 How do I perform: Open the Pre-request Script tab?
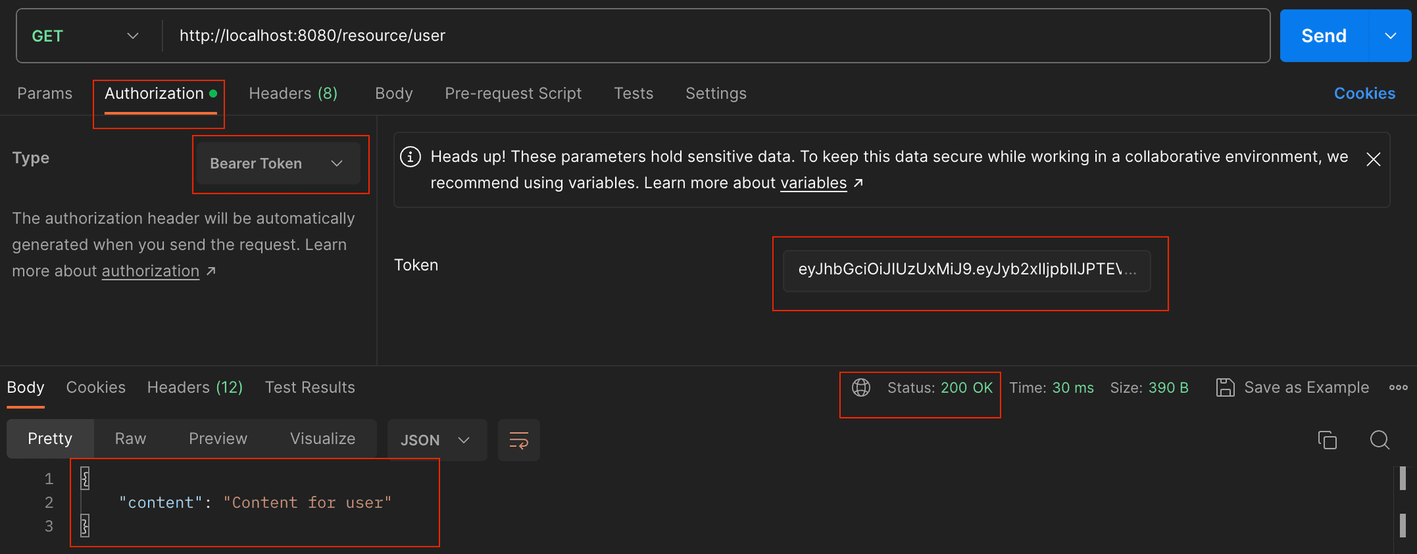pyautogui.click(x=513, y=93)
